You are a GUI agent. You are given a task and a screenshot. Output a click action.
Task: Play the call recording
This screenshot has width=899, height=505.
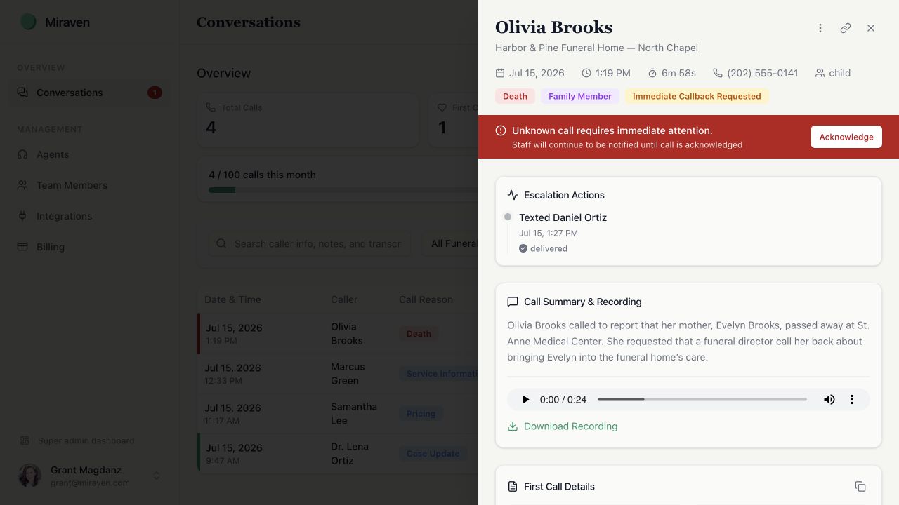click(x=525, y=400)
